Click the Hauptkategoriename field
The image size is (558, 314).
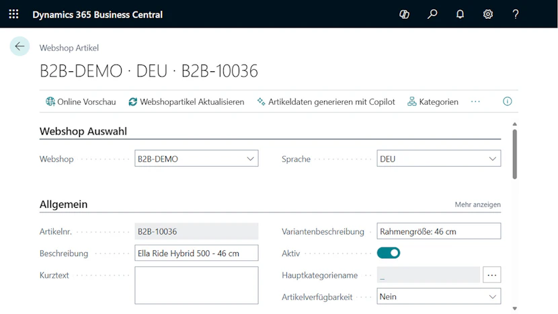coord(428,275)
